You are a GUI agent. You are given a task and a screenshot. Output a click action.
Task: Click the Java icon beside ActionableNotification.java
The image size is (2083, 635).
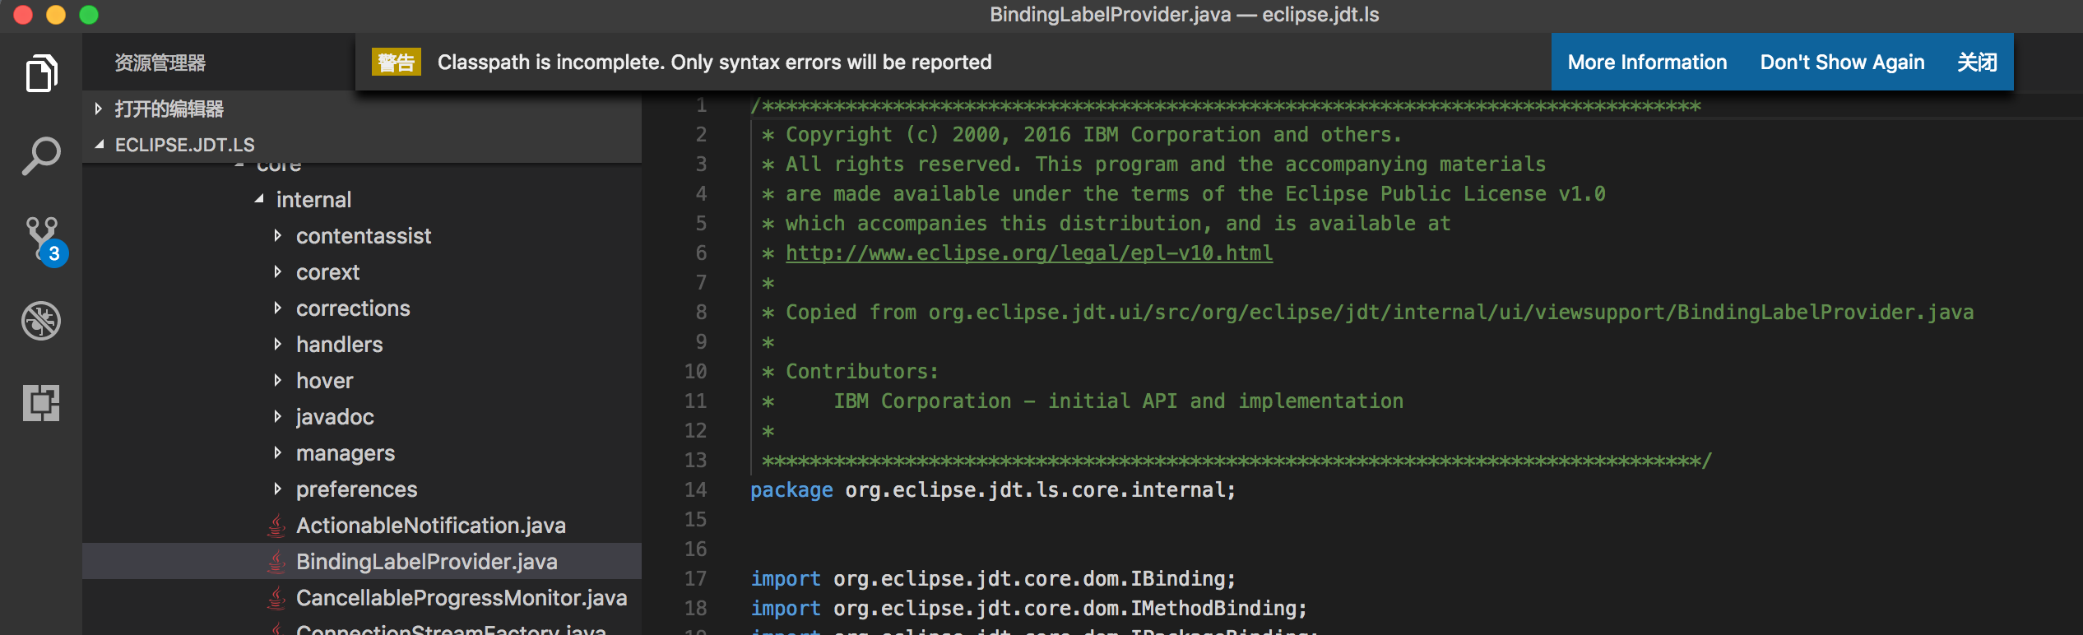[x=277, y=526]
